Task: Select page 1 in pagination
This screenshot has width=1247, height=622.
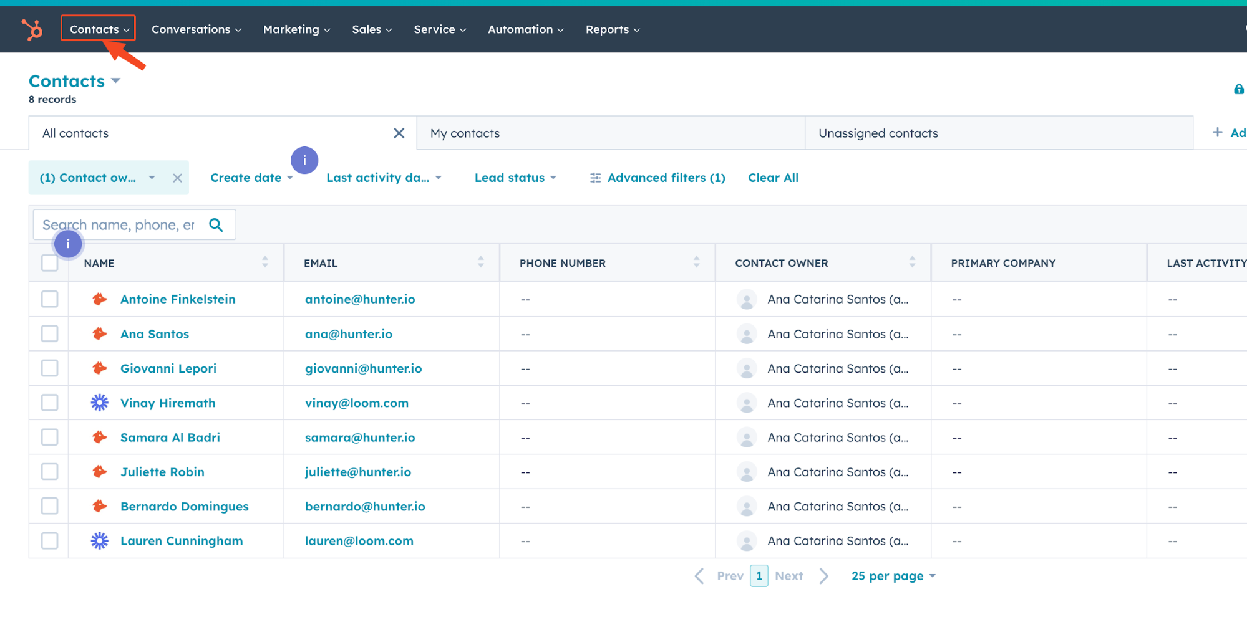Action: tap(759, 576)
